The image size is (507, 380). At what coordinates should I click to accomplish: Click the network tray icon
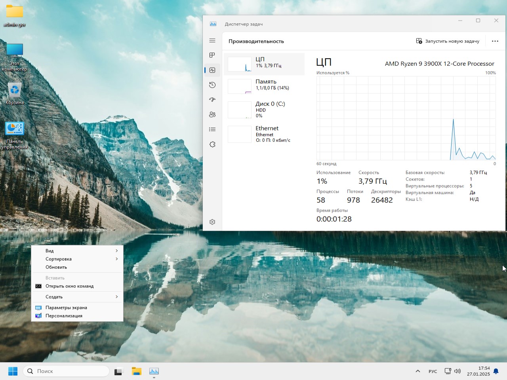click(448, 371)
